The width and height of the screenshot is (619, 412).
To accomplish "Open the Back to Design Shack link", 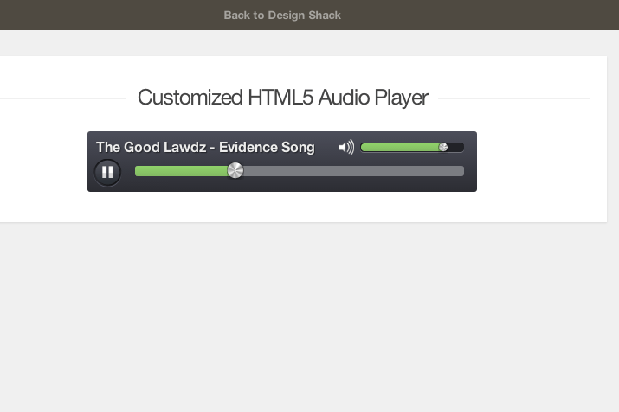I will coord(282,15).
